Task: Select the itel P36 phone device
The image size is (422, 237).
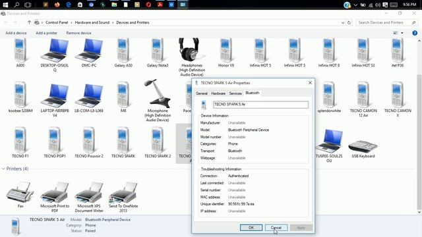Action: pyautogui.click(x=398, y=53)
